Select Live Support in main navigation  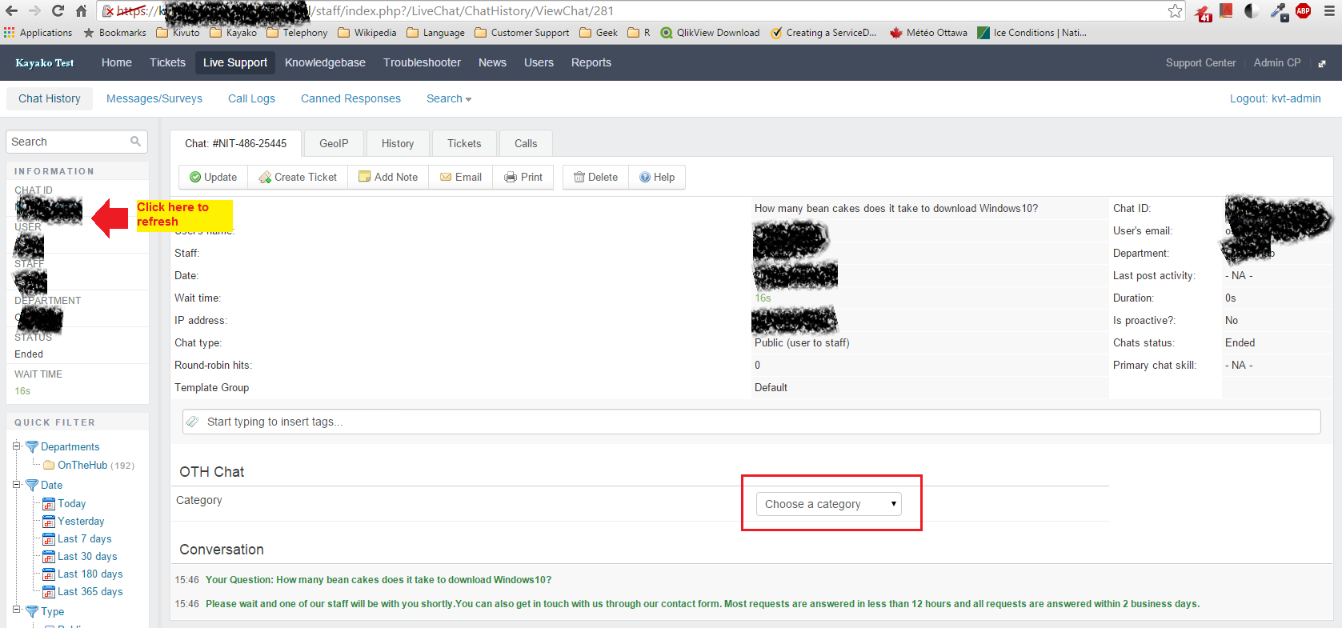pos(235,62)
